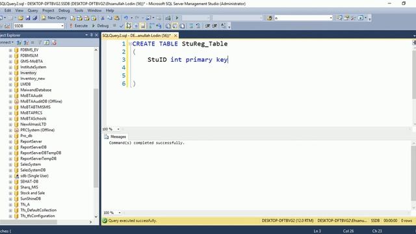Select the Messages results tab

tap(116, 136)
